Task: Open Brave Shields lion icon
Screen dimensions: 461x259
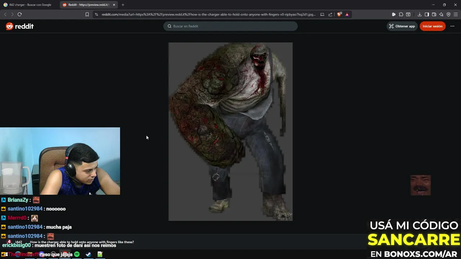Action: point(339,14)
